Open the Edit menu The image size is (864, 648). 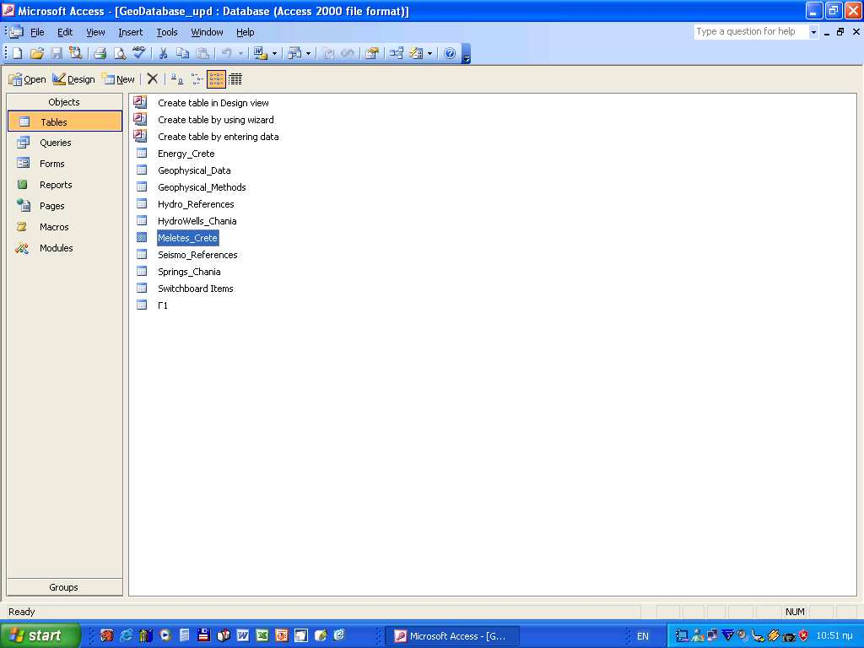[x=65, y=33]
